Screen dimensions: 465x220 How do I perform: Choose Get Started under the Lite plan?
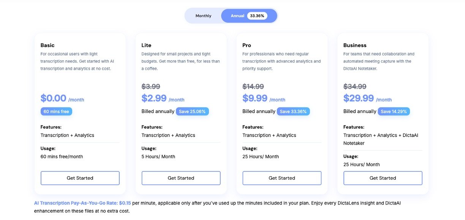(x=181, y=178)
